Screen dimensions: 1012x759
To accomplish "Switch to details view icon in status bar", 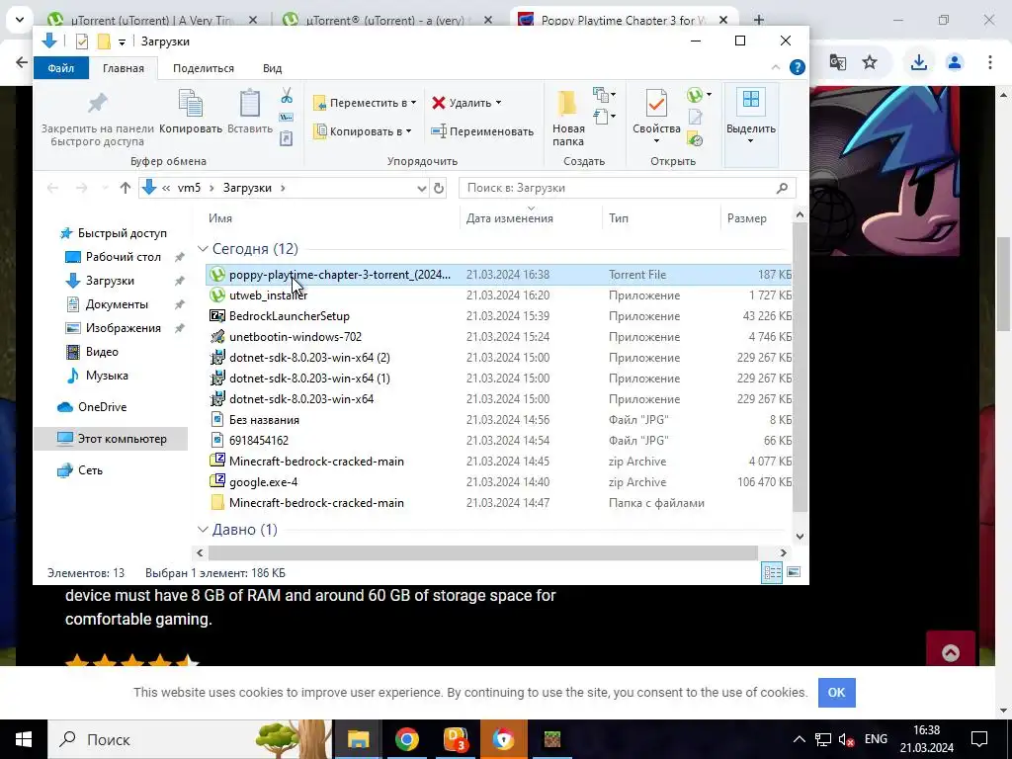I will [x=772, y=572].
